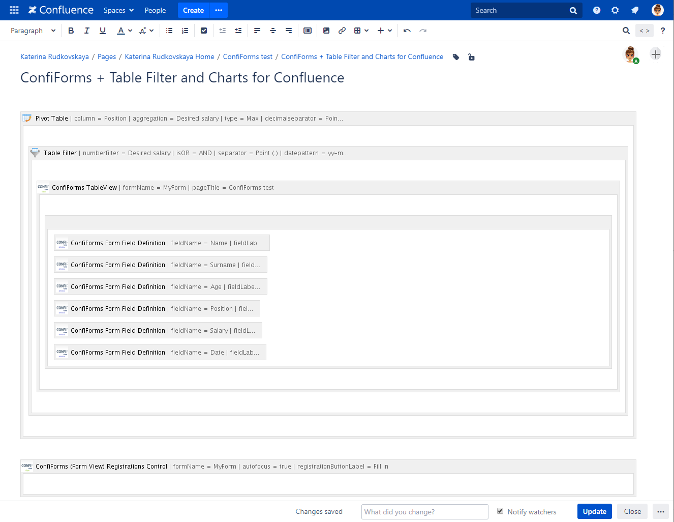
Task: Toggle underline formatting
Action: coord(102,31)
